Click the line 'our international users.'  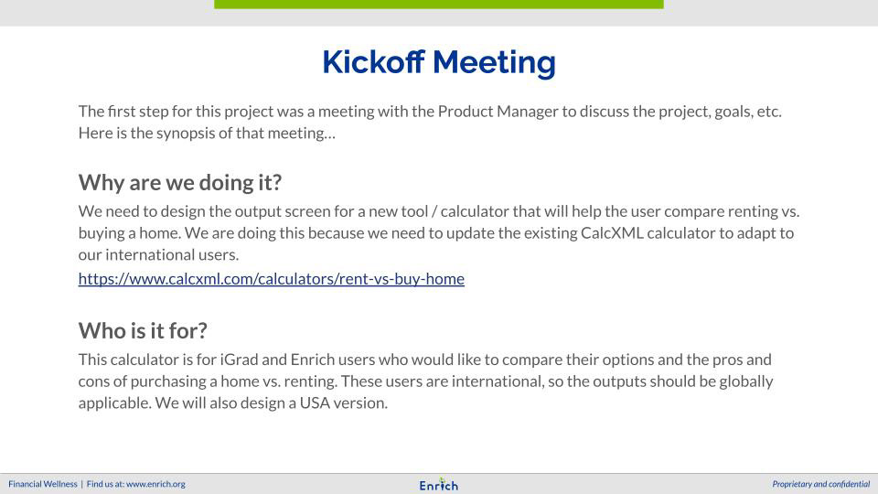tap(158, 255)
